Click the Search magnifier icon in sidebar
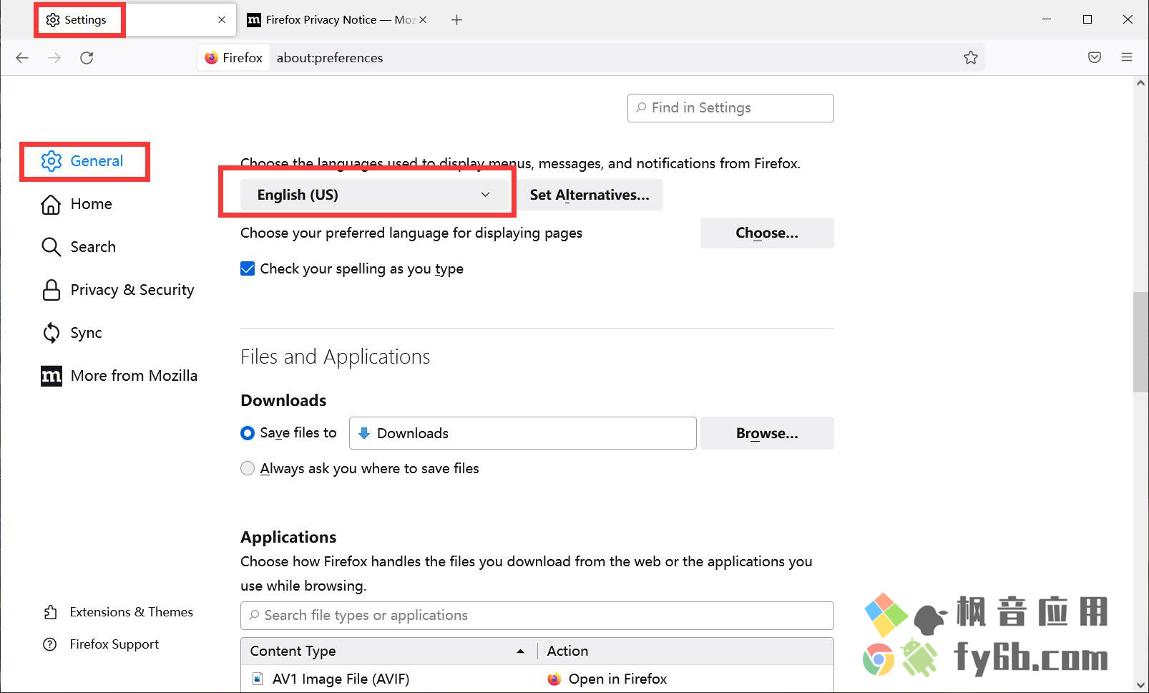Screen dimensions: 1149x693 (x=51, y=247)
